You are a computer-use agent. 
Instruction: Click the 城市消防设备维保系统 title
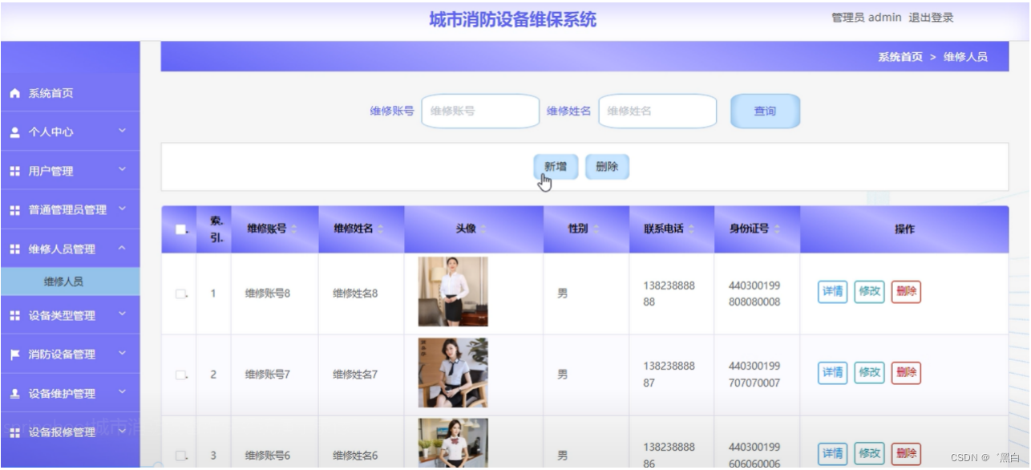pyautogui.click(x=513, y=20)
